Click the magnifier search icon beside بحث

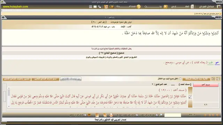[166, 7]
